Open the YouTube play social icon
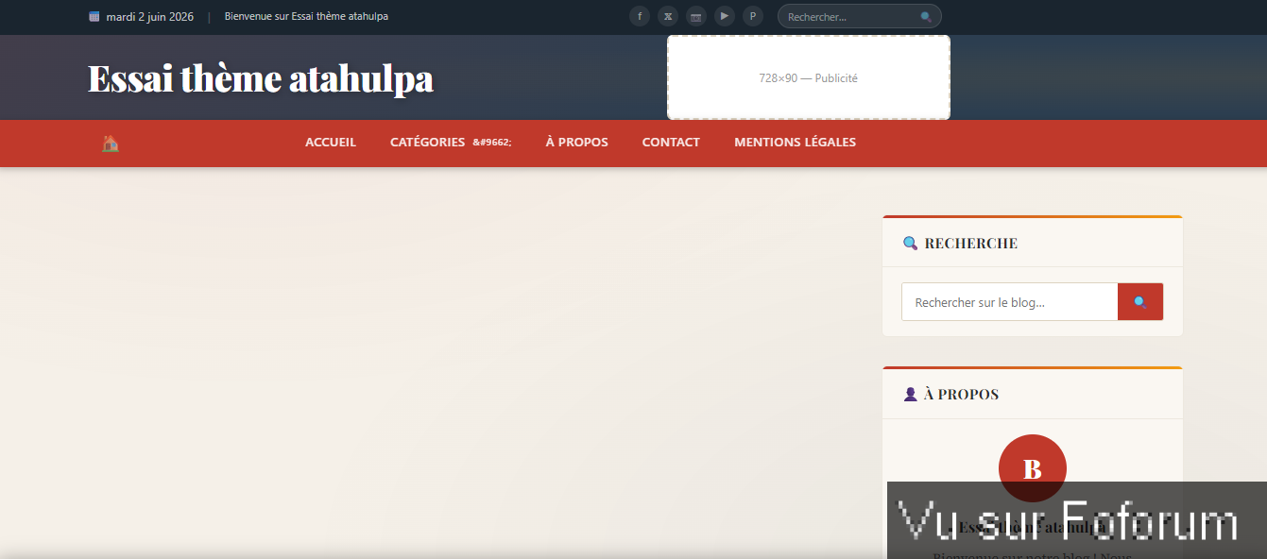The width and height of the screenshot is (1267, 559). click(x=725, y=16)
